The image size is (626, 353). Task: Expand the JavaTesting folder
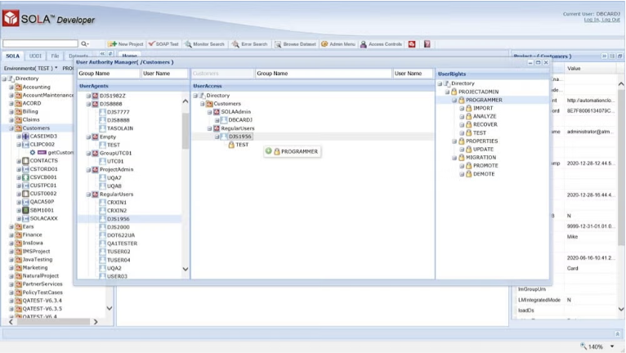tap(11, 260)
